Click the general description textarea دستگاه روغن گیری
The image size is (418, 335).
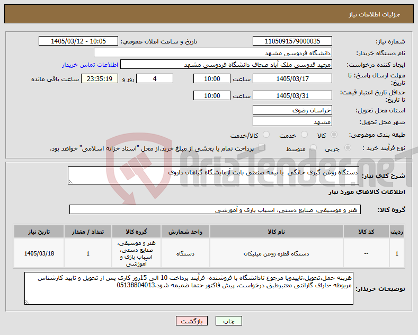coord(214,175)
